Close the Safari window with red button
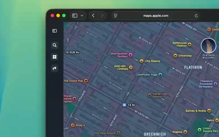219x137 pixels. point(52,16)
